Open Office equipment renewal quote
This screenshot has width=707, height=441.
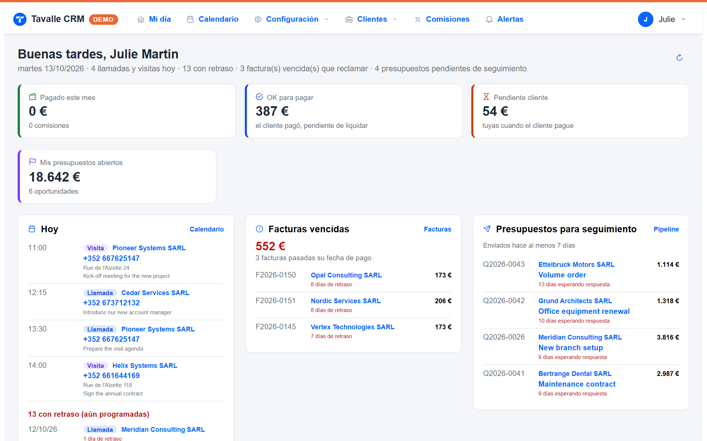(584, 311)
